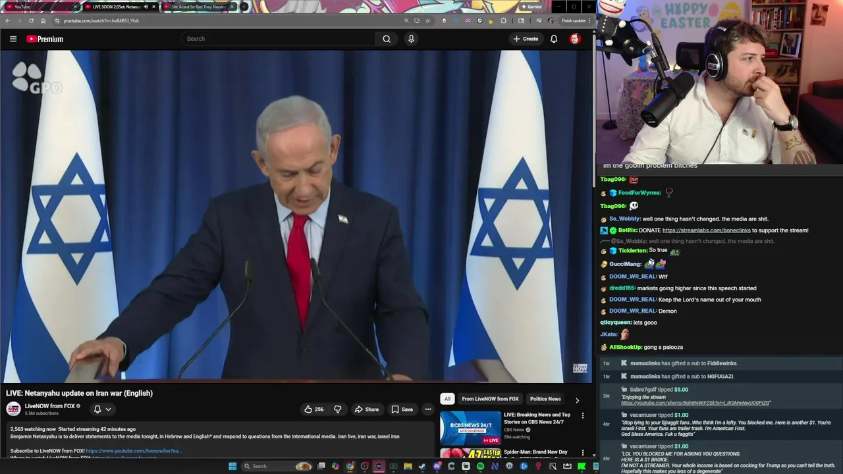Open CBS News 24/7 video thumbnail
This screenshot has width=843, height=474.
(x=470, y=428)
